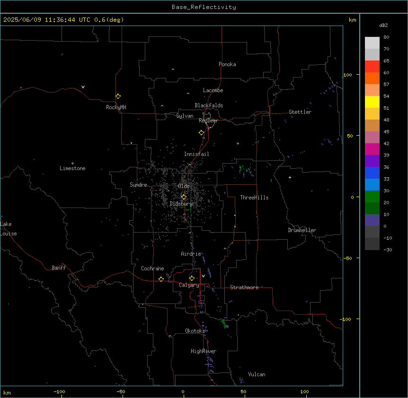Click the green echo cluster north of ThreeHills
Image resolution: width=408 pixels, height=398 pixels.
[246, 171]
